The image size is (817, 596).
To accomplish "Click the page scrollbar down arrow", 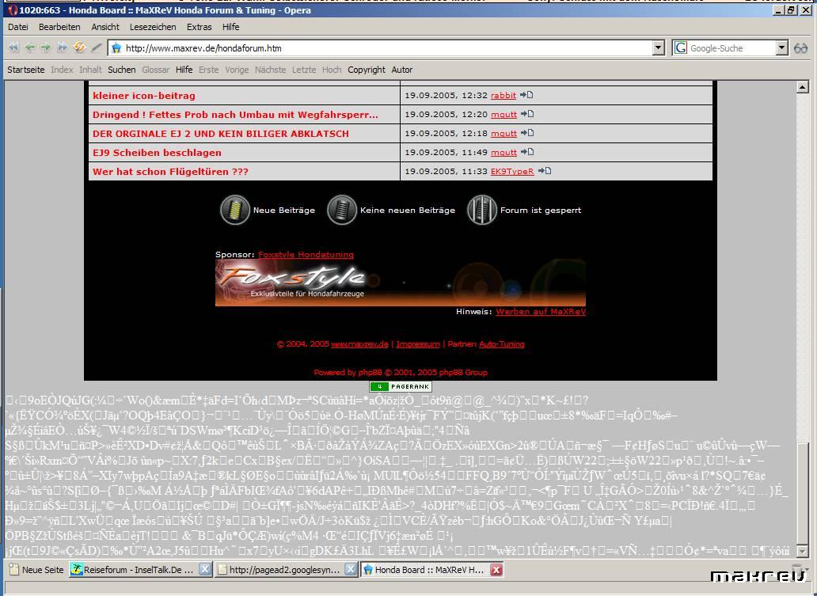I will click(801, 551).
